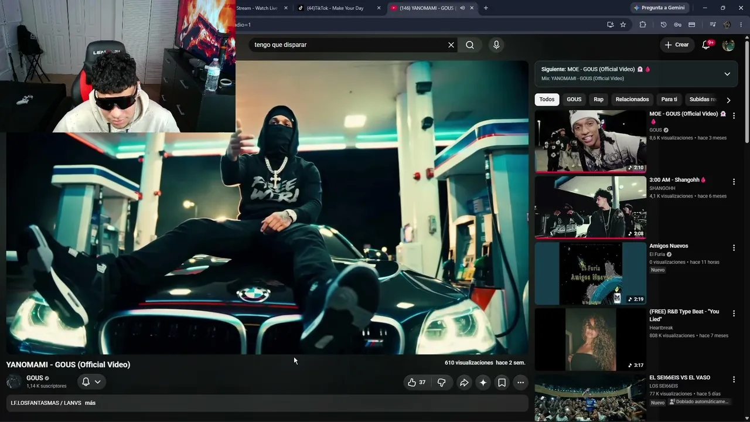Open options menu for EL SEI66EIS VS EL VASO
Viewport: 750px width, 422px height.
734,380
